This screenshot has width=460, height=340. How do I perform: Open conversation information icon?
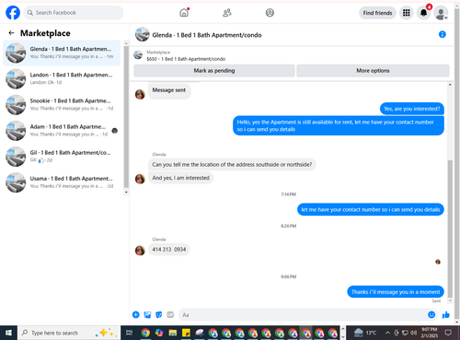(x=443, y=34)
